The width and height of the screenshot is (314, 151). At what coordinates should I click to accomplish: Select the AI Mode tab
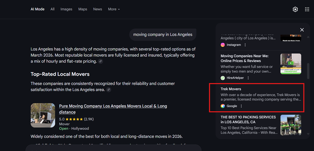(38, 9)
